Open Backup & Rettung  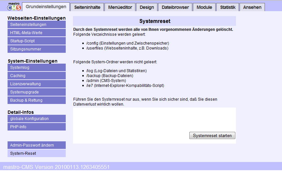(x=36, y=100)
